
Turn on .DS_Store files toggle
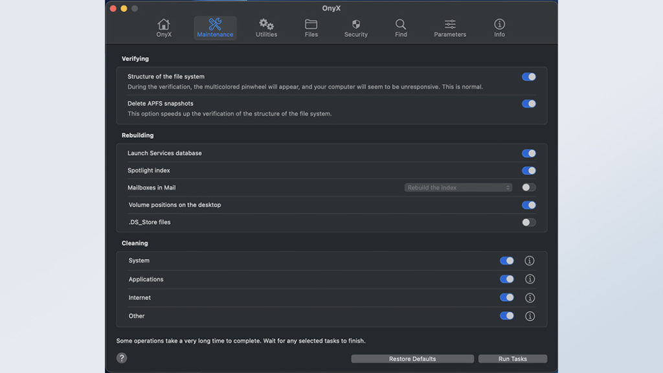[x=529, y=222]
